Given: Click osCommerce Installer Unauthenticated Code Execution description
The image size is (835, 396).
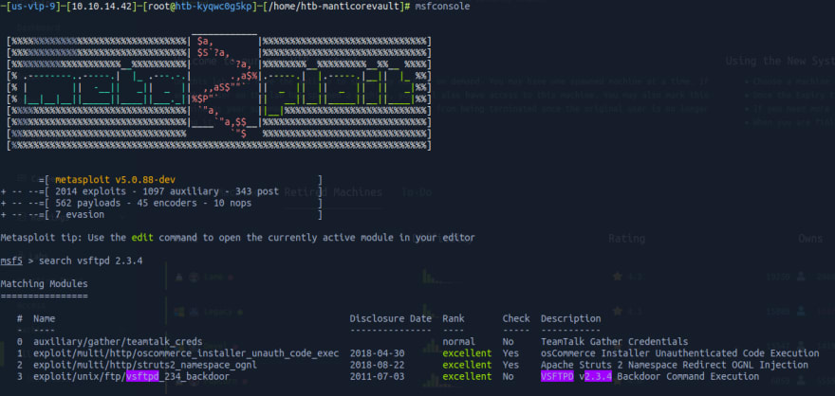Looking at the screenshot, I should (x=680, y=353).
